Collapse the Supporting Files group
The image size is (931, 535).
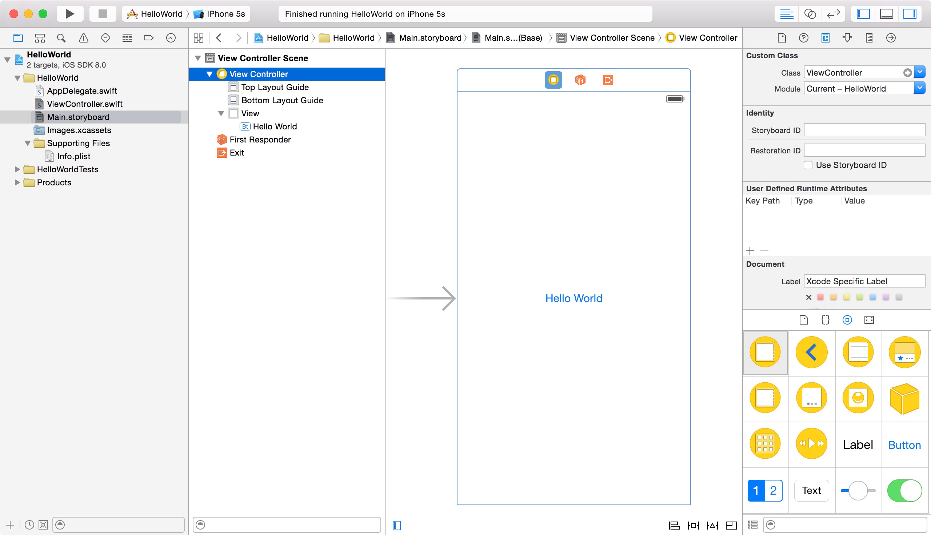tap(28, 143)
